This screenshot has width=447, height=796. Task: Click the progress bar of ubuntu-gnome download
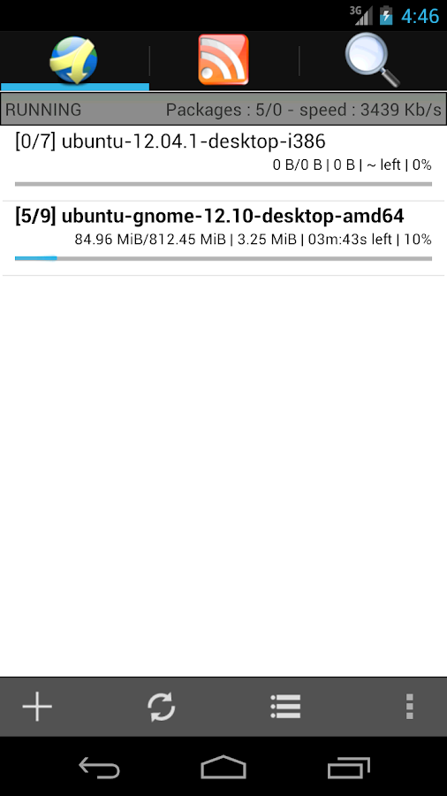point(223,258)
